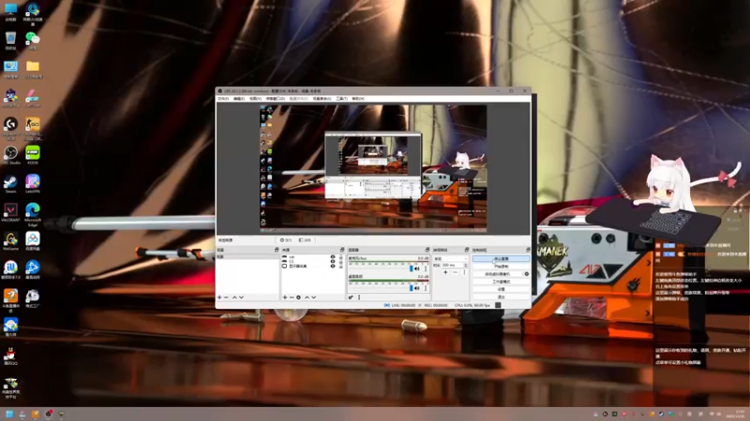This screenshot has height=421, width=750.
Task: Open the VALORANT desktop icon
Action: 10,212
